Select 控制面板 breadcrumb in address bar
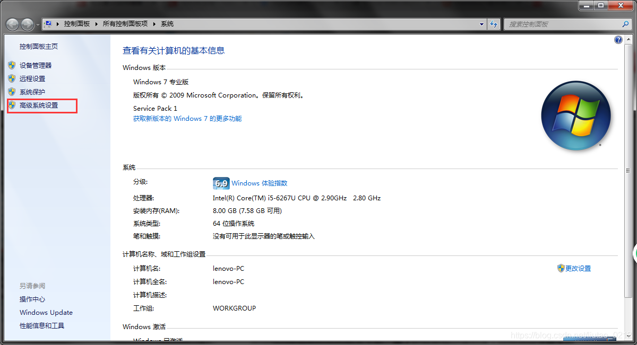The width and height of the screenshot is (637, 345). 77,24
